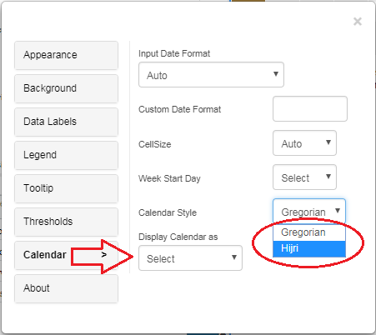Open the Display Calendar as dropdown
Screen dimensions: 376x335
pyautogui.click(x=190, y=258)
